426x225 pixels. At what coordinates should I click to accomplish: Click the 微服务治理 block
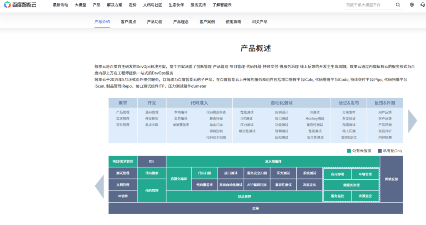pos(351,185)
